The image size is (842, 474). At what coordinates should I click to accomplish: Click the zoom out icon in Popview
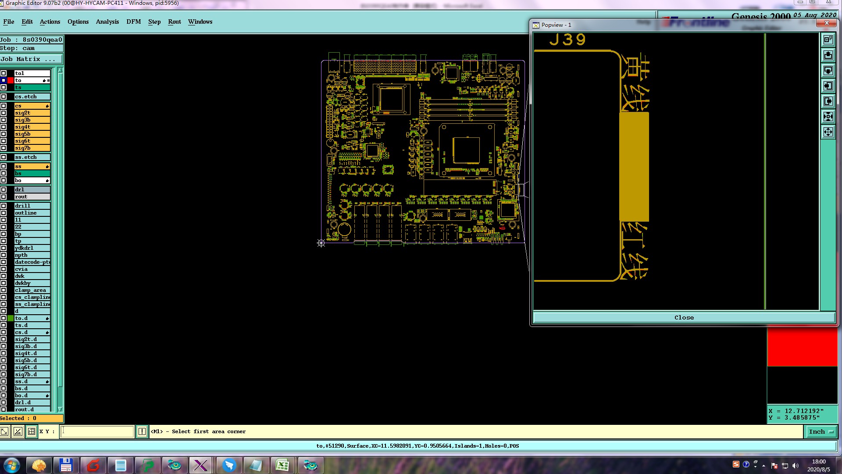point(828,132)
